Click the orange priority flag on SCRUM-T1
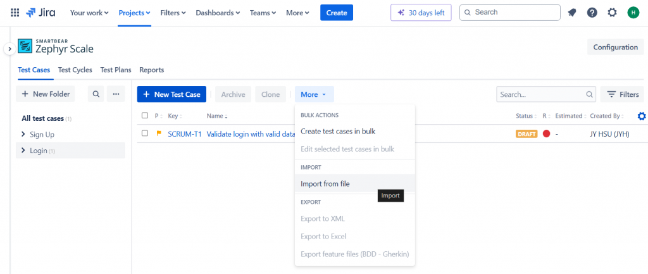This screenshot has width=648, height=274. pyautogui.click(x=159, y=133)
